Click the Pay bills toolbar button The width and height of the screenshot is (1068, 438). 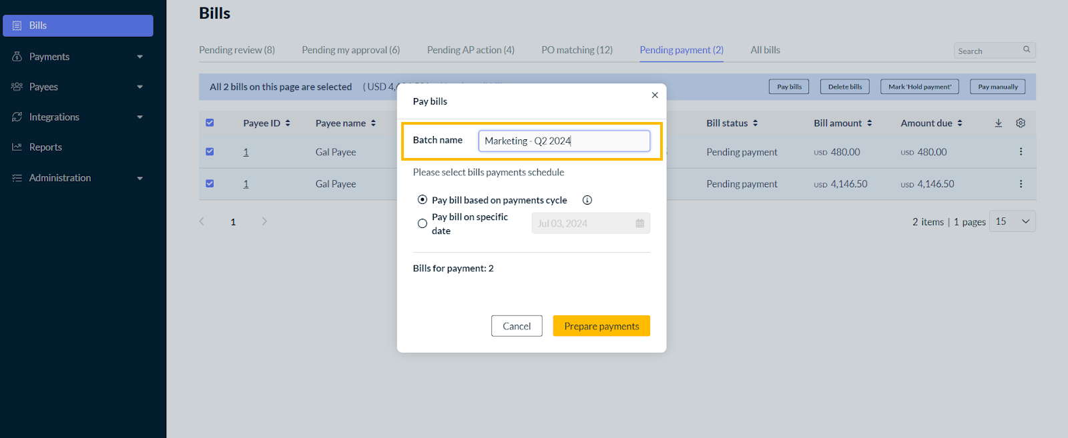coord(789,87)
